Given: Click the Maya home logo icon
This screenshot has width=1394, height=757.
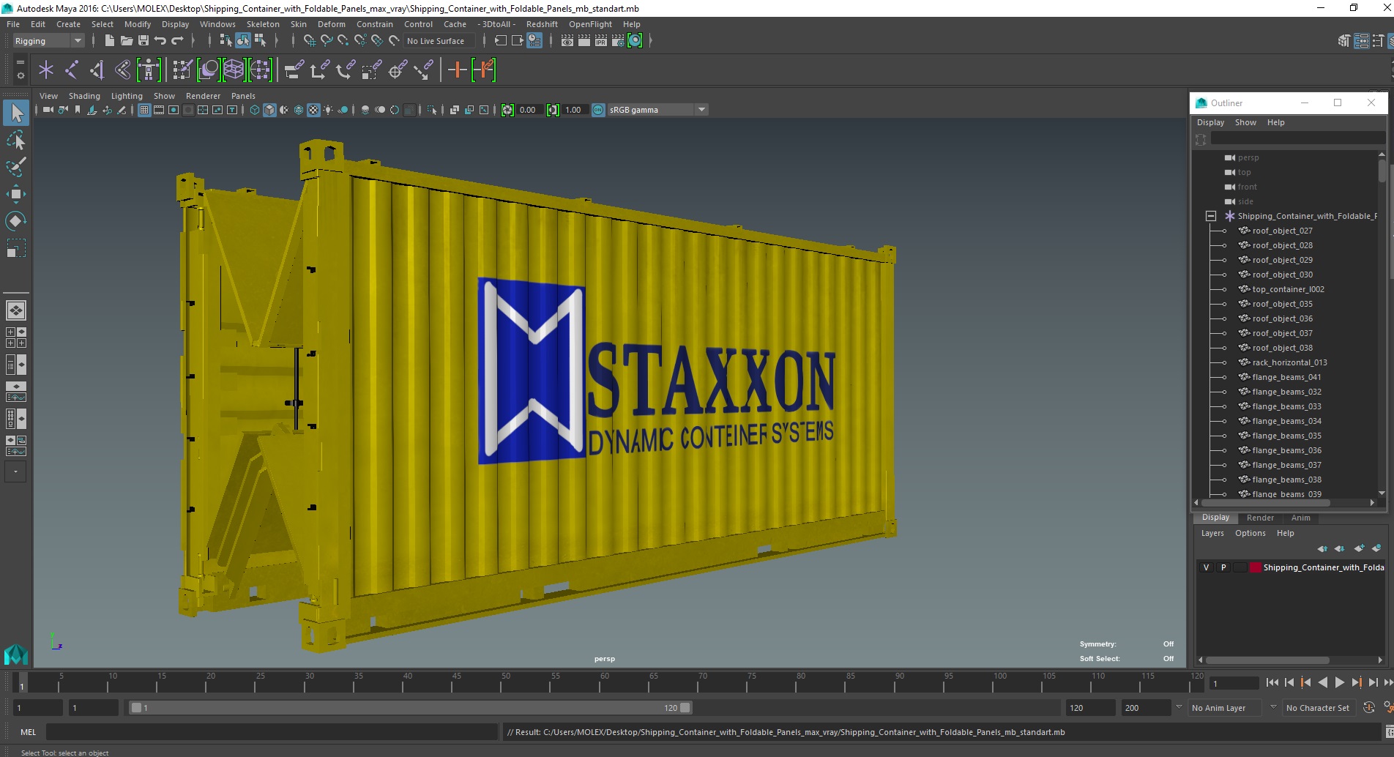Looking at the screenshot, I should (16, 654).
